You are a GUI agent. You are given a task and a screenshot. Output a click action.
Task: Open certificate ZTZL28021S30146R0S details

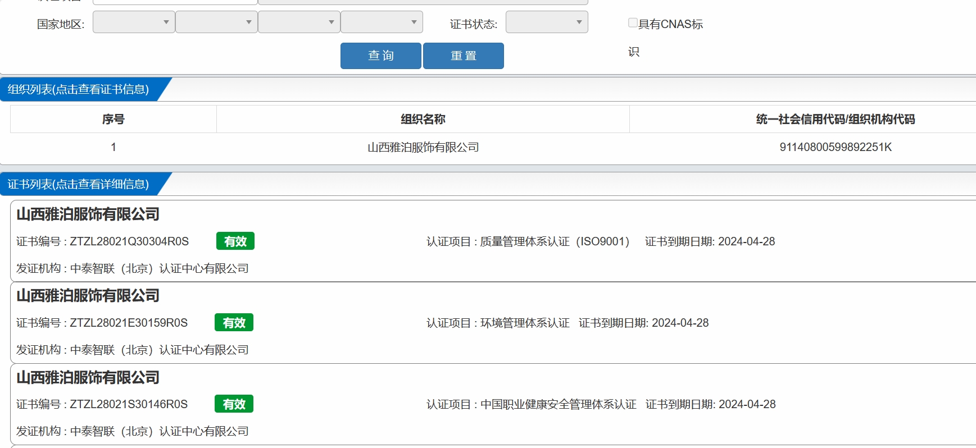(129, 404)
